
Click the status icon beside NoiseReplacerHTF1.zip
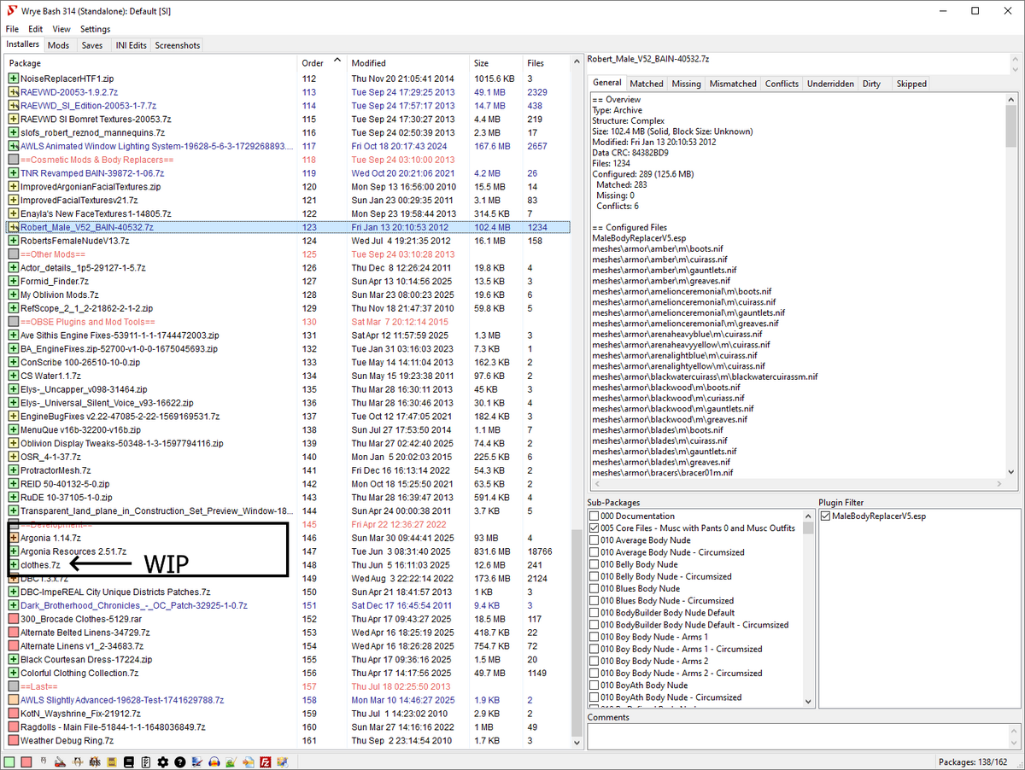point(14,79)
